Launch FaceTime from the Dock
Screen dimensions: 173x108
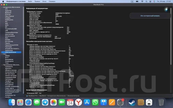click(62, 102)
